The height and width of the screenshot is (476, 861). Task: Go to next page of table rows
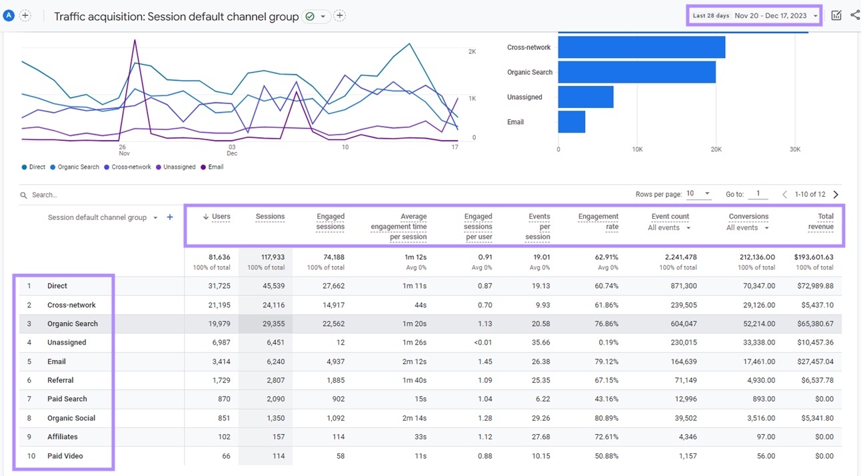[836, 195]
